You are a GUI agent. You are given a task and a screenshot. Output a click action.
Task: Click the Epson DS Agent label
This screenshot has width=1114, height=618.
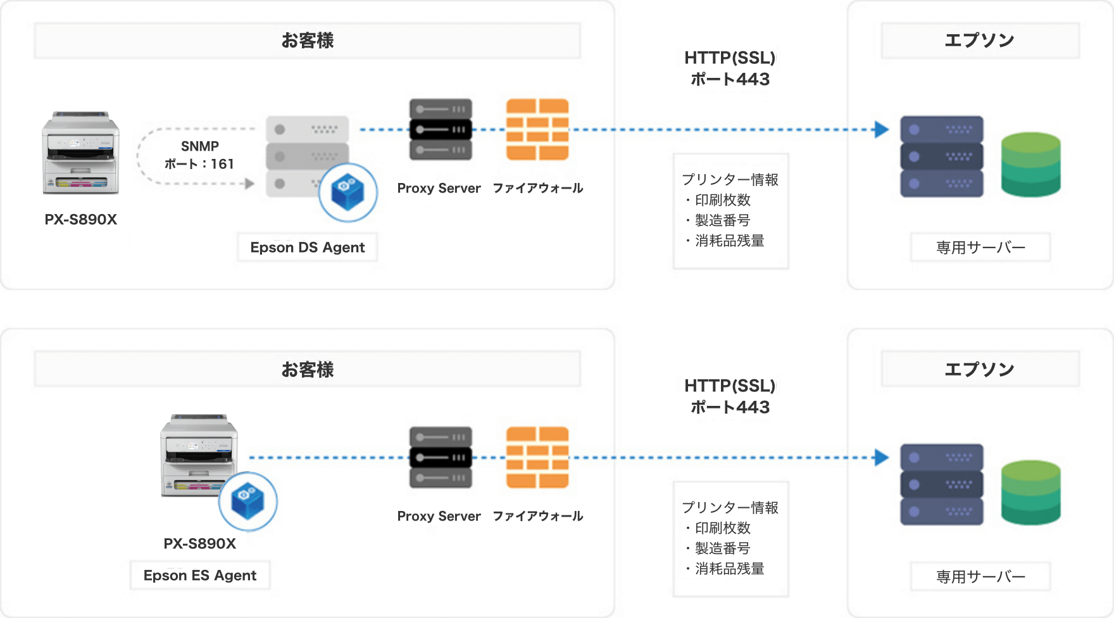(308, 248)
